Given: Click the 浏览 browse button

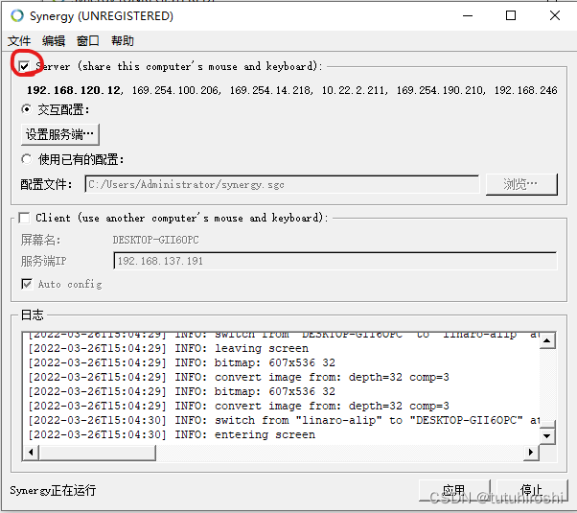Looking at the screenshot, I should (x=521, y=184).
